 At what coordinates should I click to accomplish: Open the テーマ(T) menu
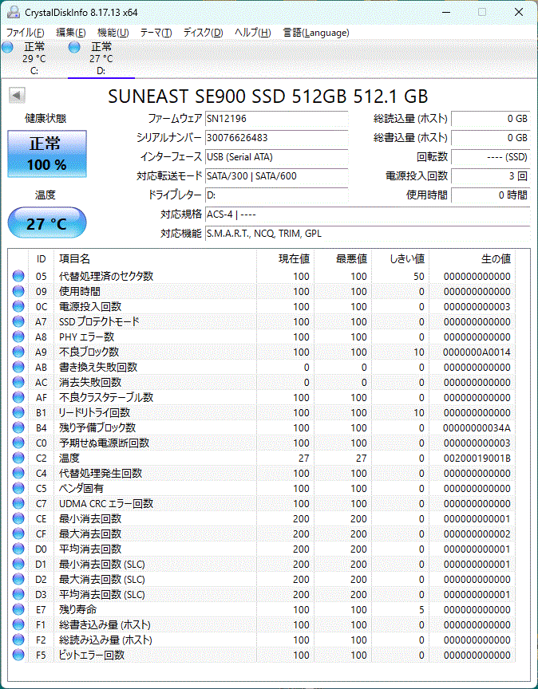pos(156,33)
